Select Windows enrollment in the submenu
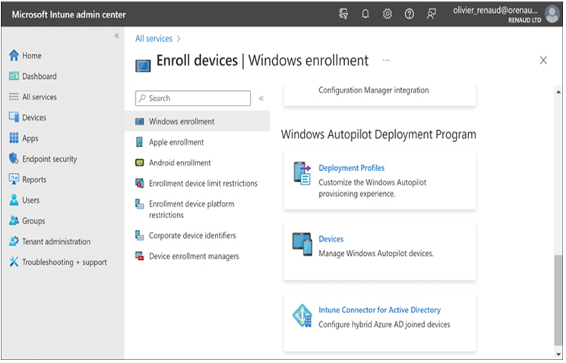The height and width of the screenshot is (363, 566). click(198, 122)
